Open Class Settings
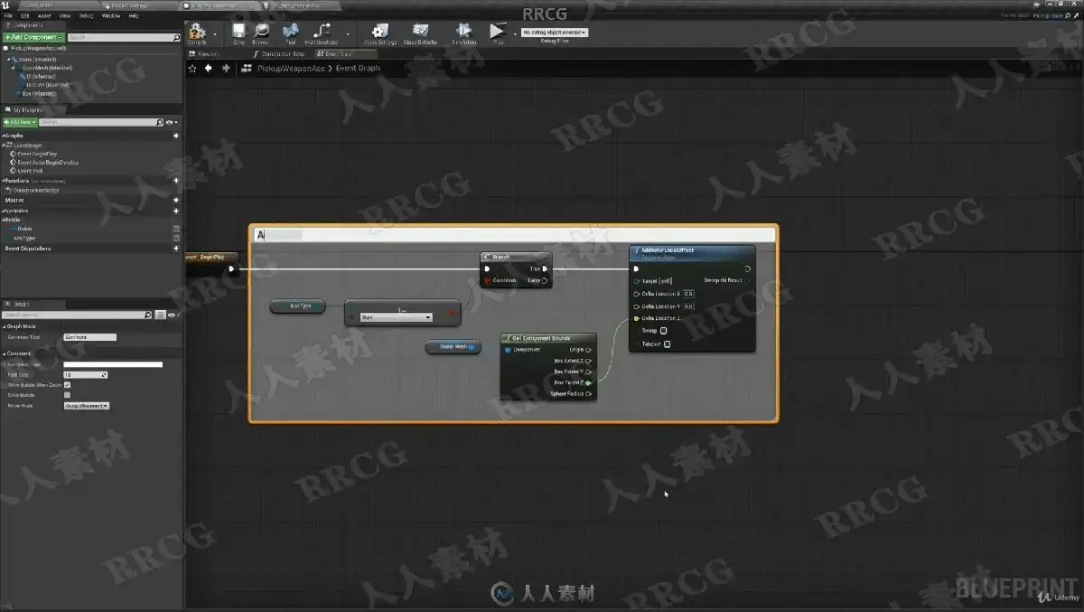1084x612 pixels. (380, 33)
